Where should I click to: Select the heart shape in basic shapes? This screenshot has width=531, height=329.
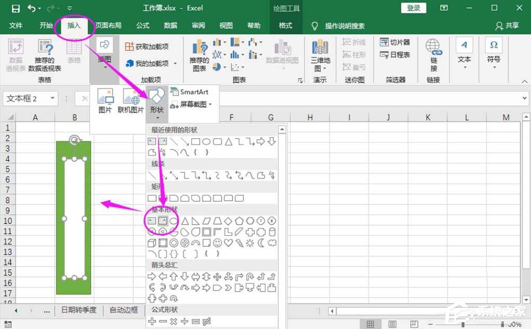coord(228,243)
